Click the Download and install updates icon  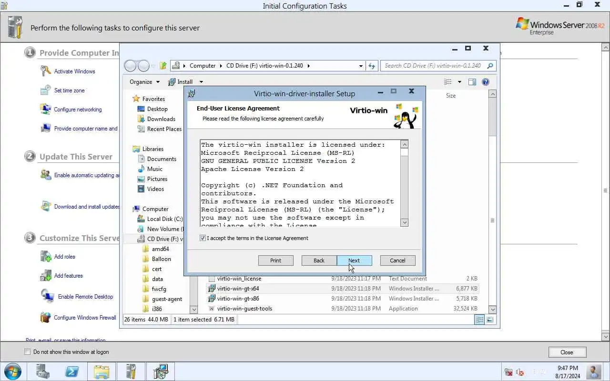(x=46, y=206)
